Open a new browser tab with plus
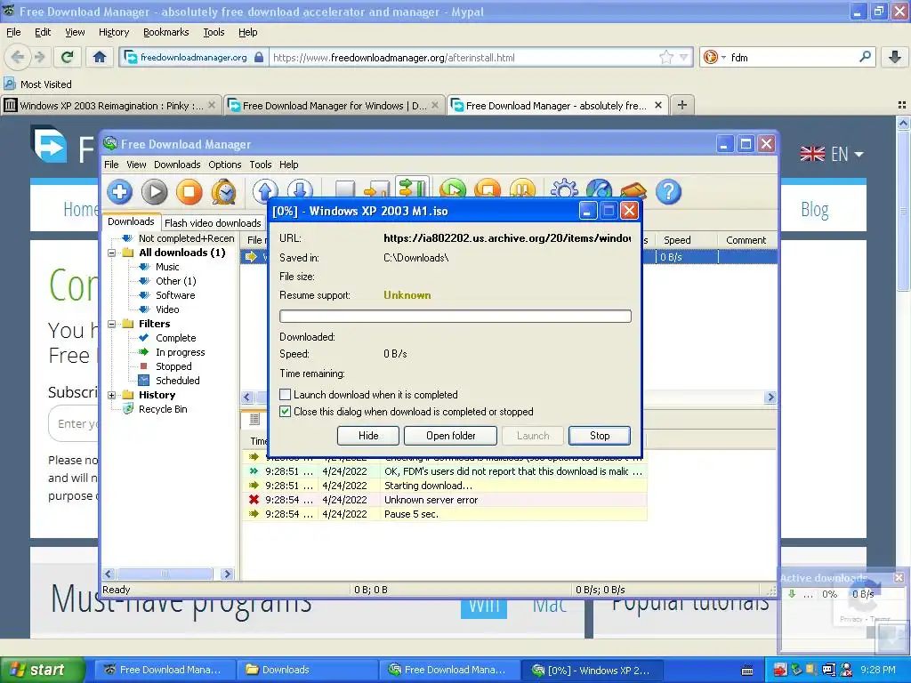This screenshot has height=683, width=911. point(682,105)
